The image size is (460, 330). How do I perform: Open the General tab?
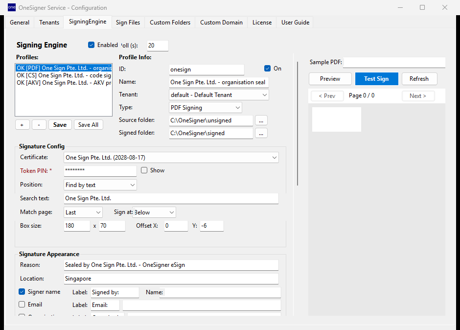[20, 23]
